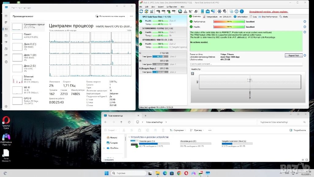This screenshot has height=177, width=314.
Task: Open Task Manager settings gear icon
Action: pyautogui.click(x=6, y=107)
